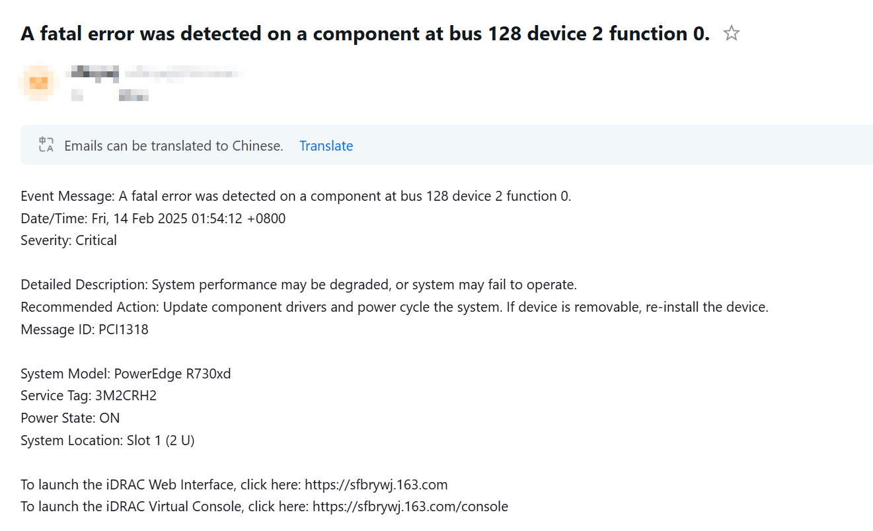873x531 pixels.
Task: Star this fatal error email
Action: pos(731,34)
